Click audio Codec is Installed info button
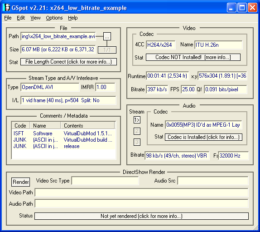The width and height of the screenshot is (260, 232). (x=203, y=137)
